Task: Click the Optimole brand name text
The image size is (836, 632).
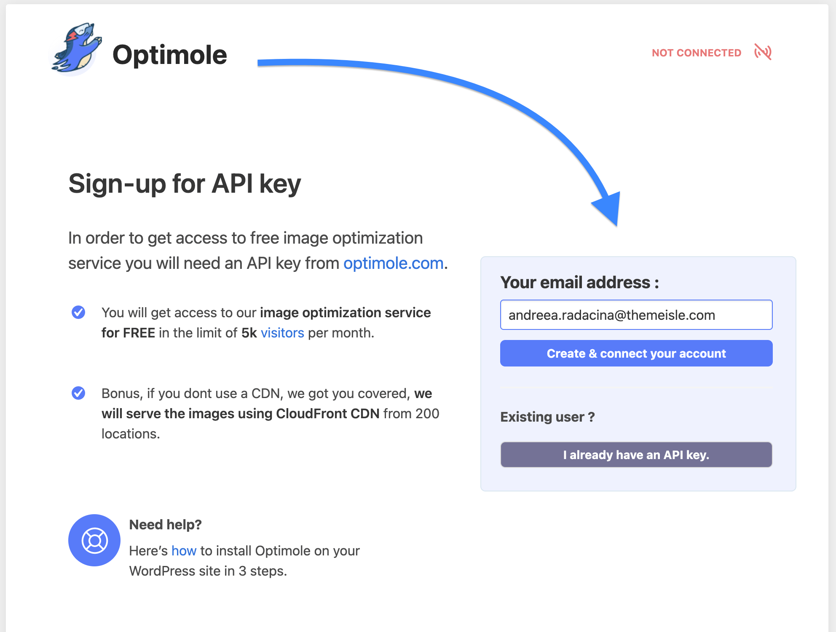Action: (x=169, y=55)
